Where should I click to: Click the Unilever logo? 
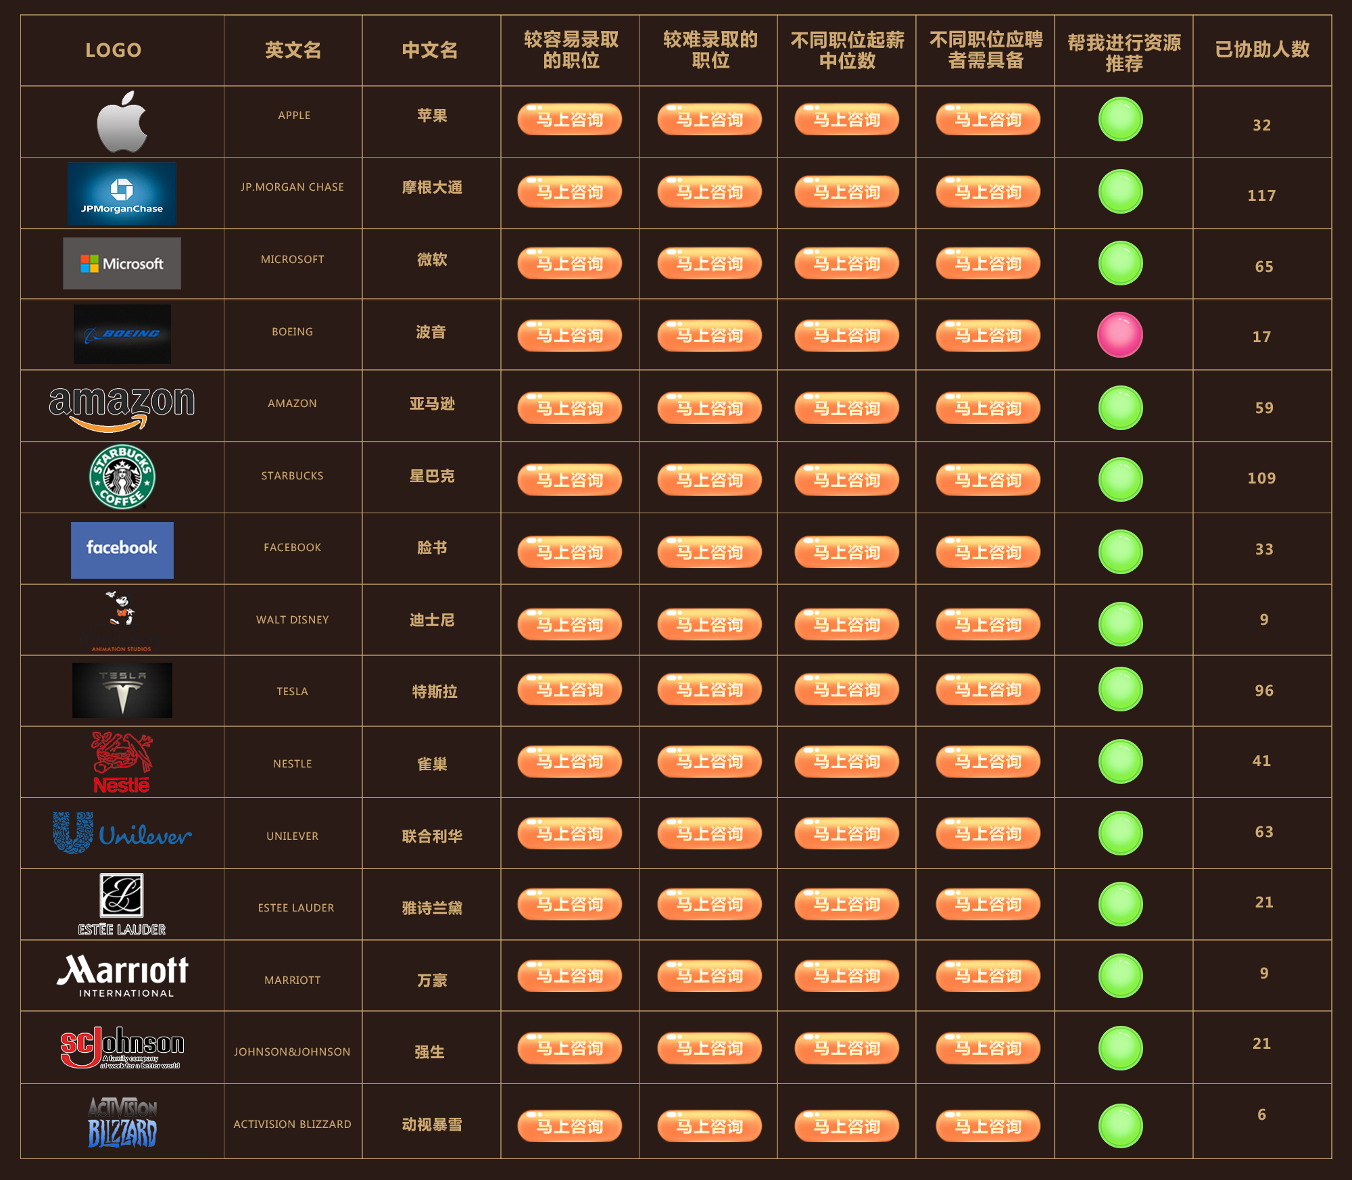pos(122,833)
